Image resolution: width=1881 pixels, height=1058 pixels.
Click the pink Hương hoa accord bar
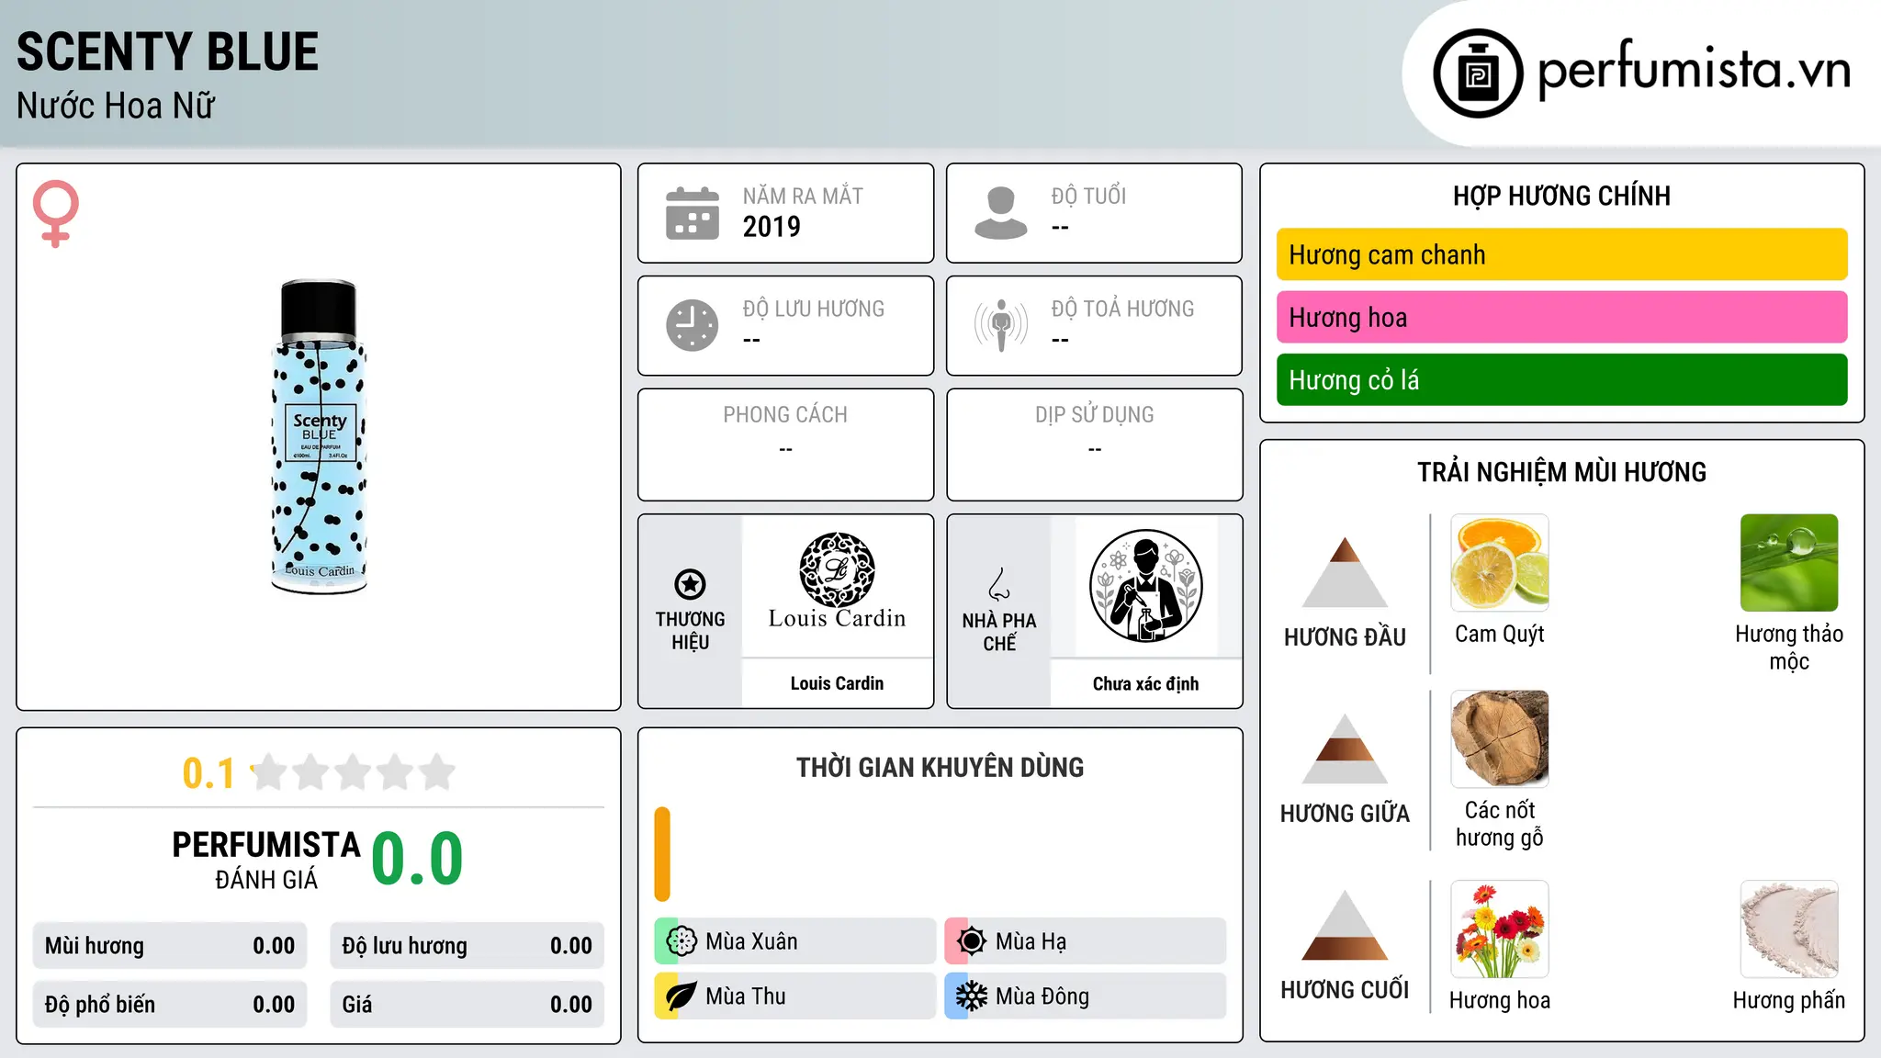[x=1561, y=317]
